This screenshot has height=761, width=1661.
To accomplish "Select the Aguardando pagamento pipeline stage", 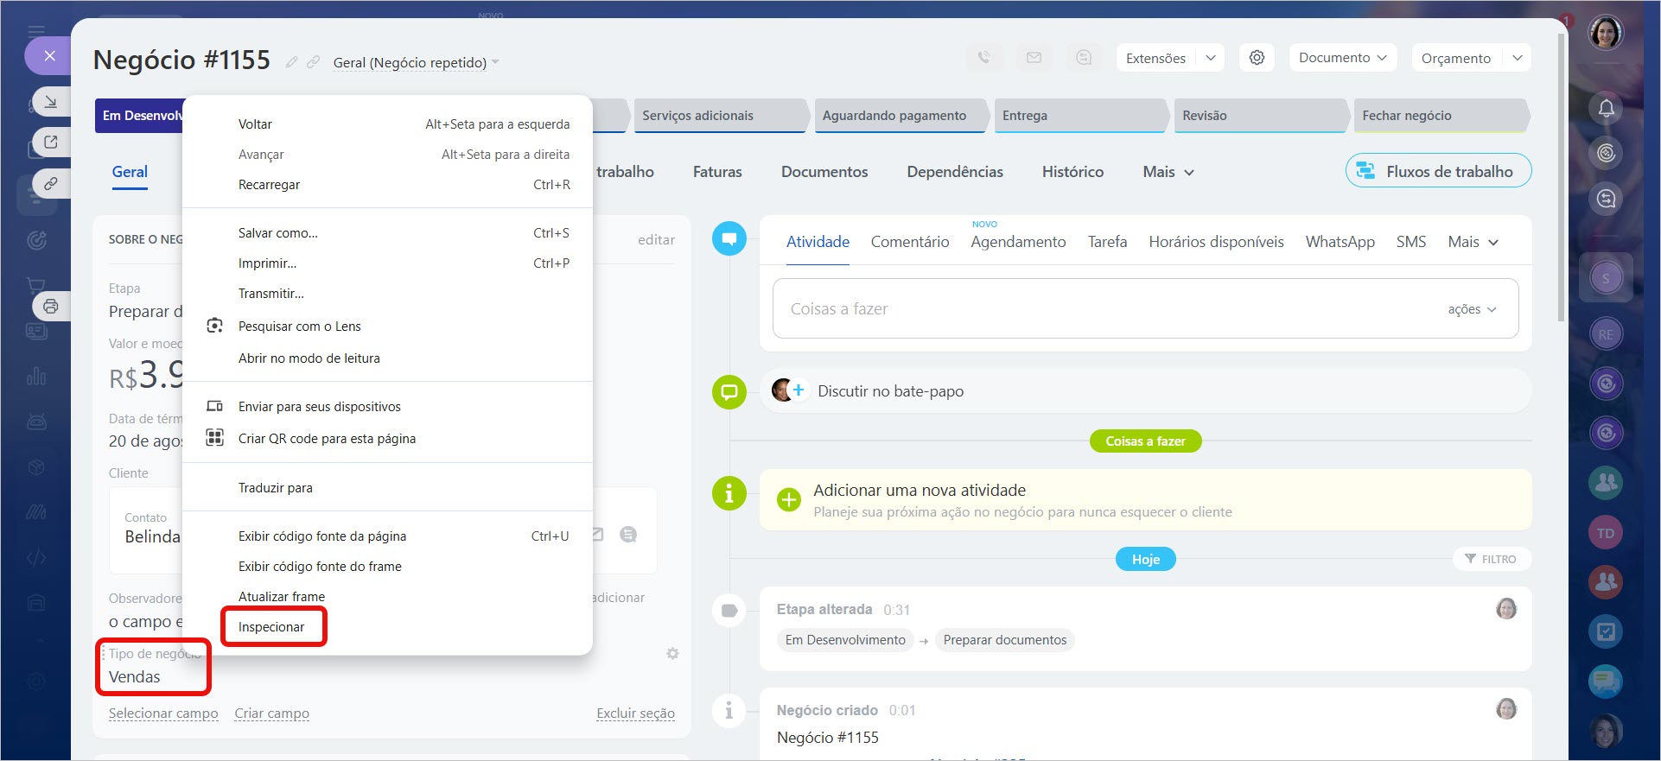I will (894, 116).
